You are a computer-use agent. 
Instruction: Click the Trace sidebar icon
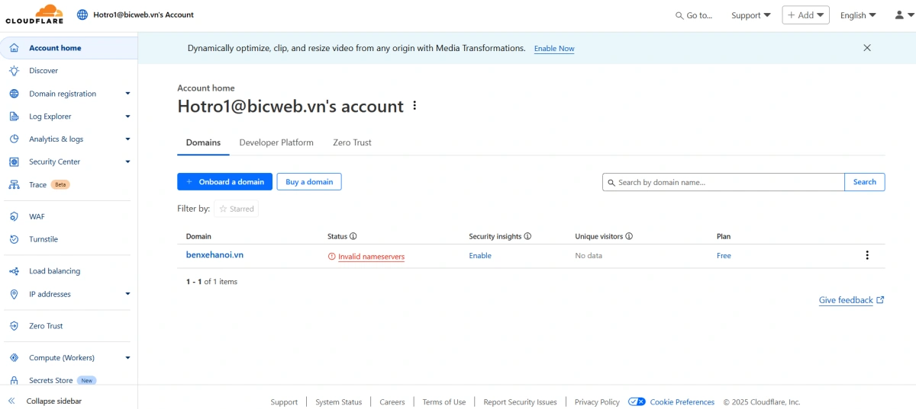pyautogui.click(x=14, y=184)
